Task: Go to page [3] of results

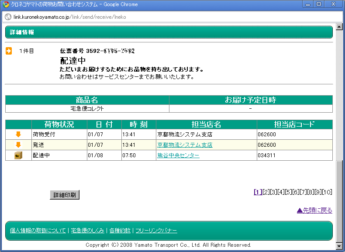Action: pyautogui.click(x=273, y=192)
